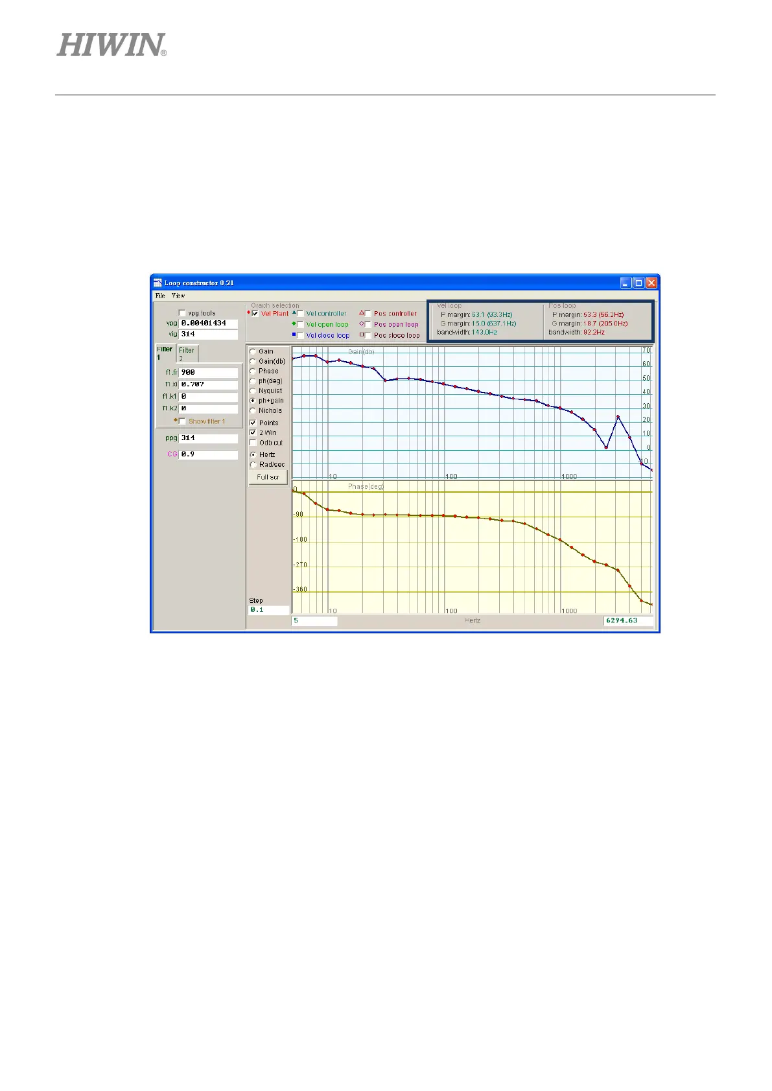
Task: Click the start frequency field showing 5
Action: 315,621
